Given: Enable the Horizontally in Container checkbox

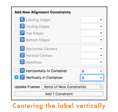Looking at the screenshot, I should [16, 70].
